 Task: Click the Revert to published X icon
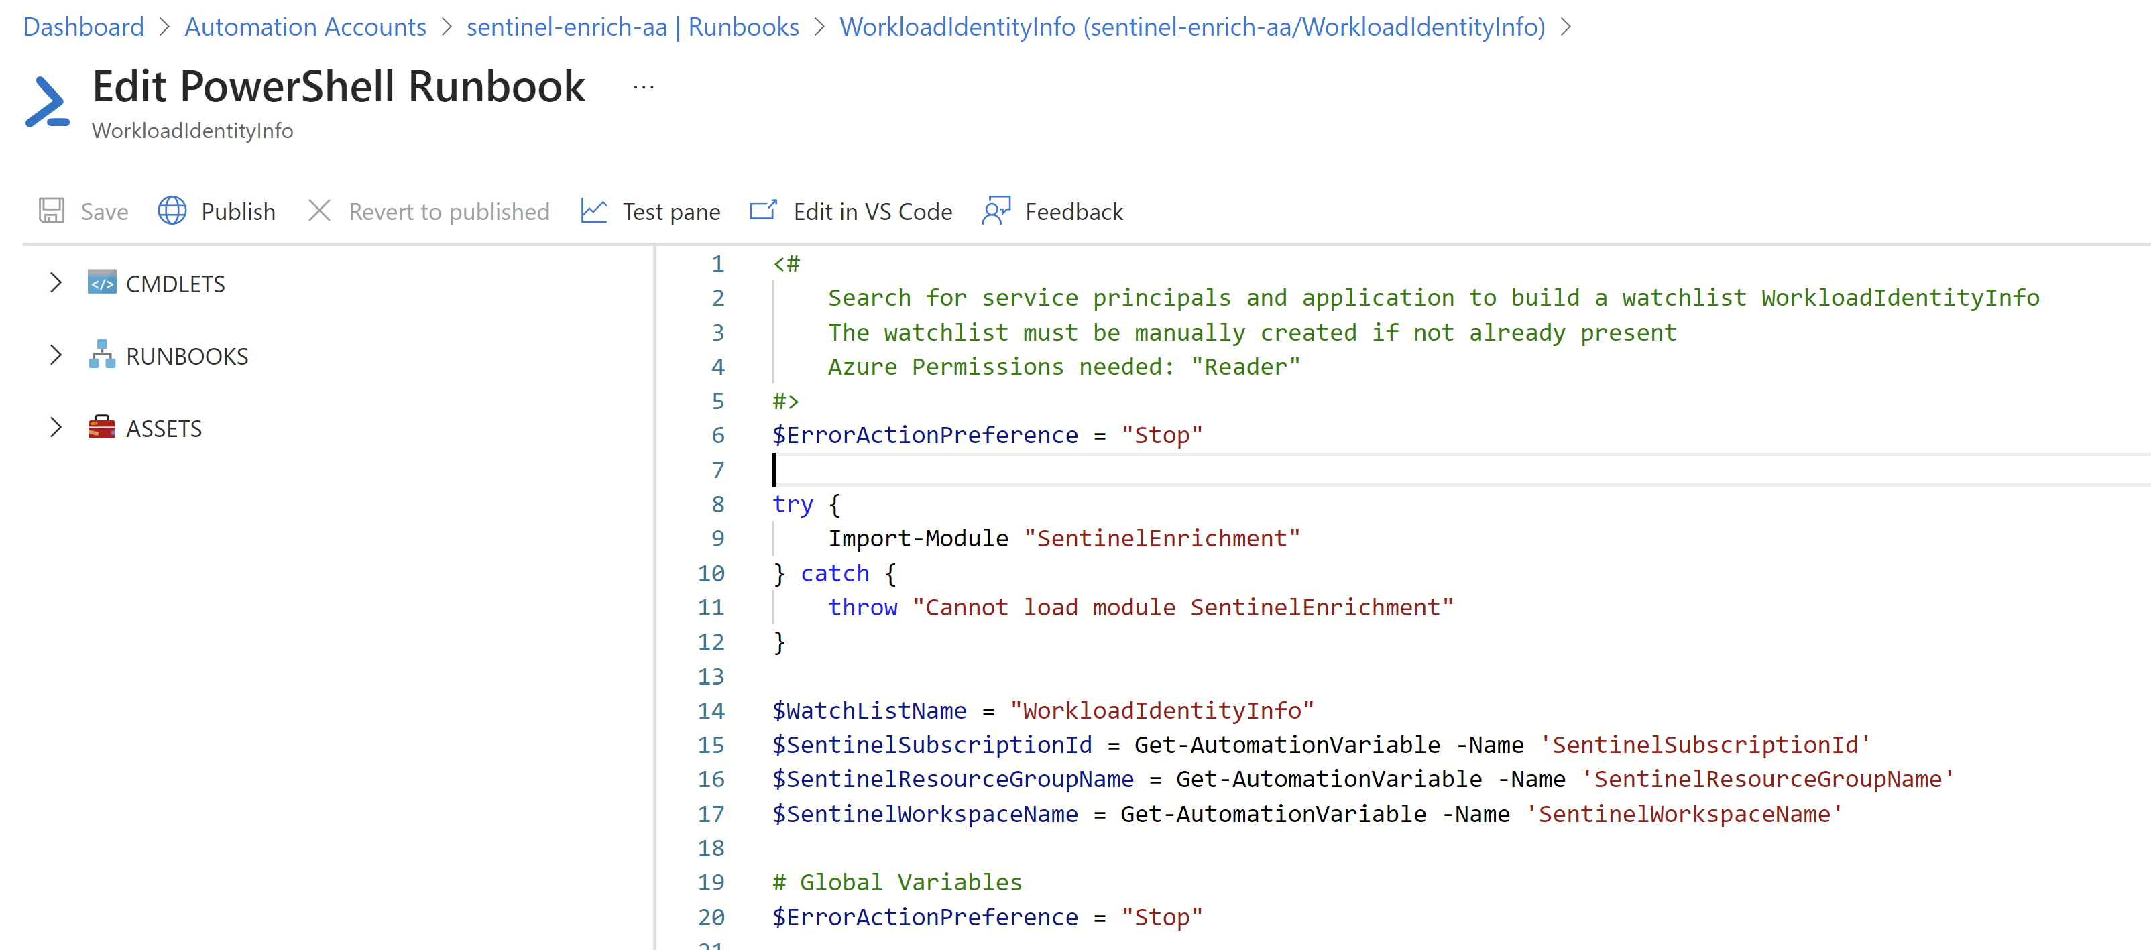coord(319,211)
